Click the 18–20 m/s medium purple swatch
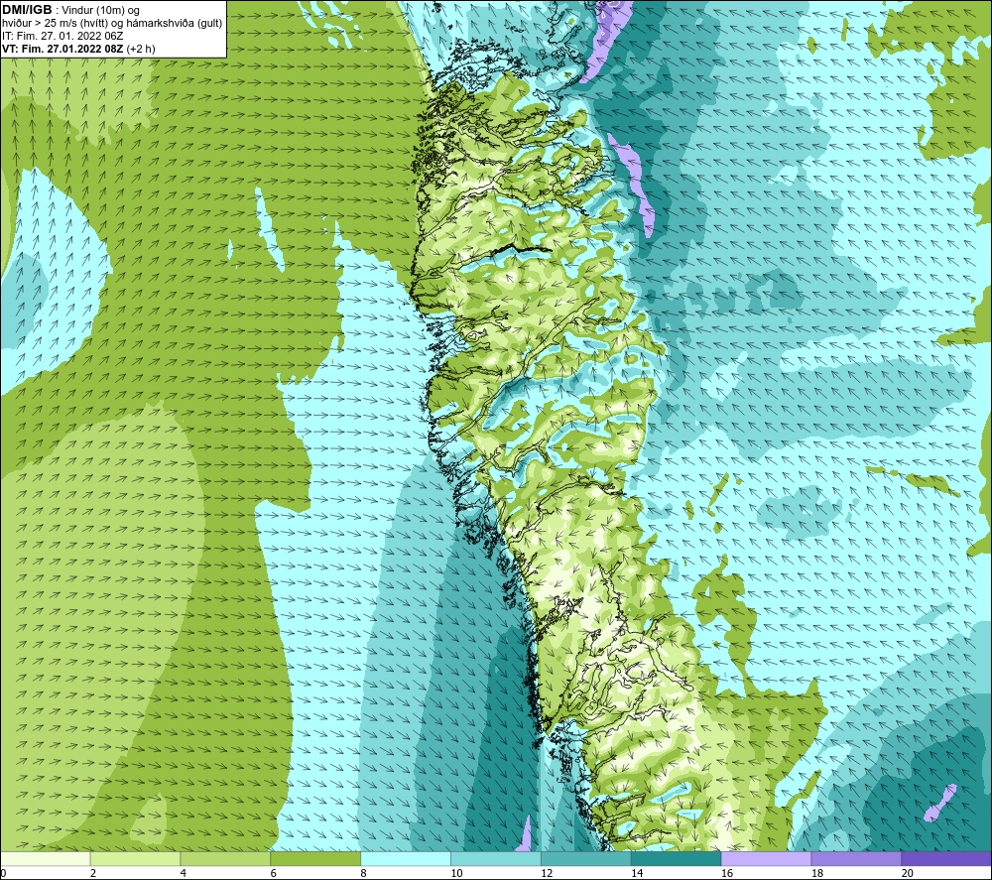This screenshot has height=880, width=992. point(856,859)
